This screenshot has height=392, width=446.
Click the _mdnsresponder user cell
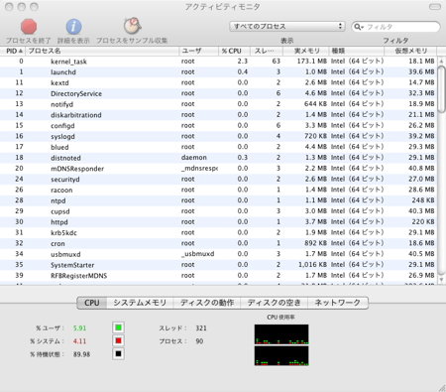pos(199,169)
